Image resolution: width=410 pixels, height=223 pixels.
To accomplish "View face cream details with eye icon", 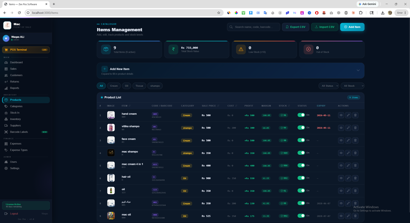I will click(341, 140).
